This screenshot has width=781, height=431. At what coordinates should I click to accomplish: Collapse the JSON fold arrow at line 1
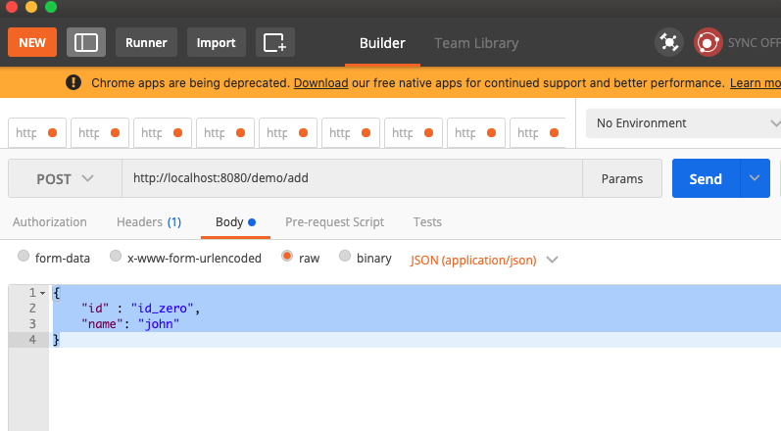[42, 293]
